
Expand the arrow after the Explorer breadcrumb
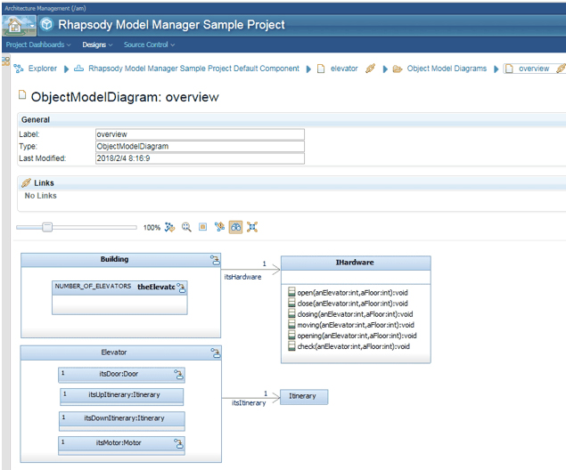[x=66, y=69]
